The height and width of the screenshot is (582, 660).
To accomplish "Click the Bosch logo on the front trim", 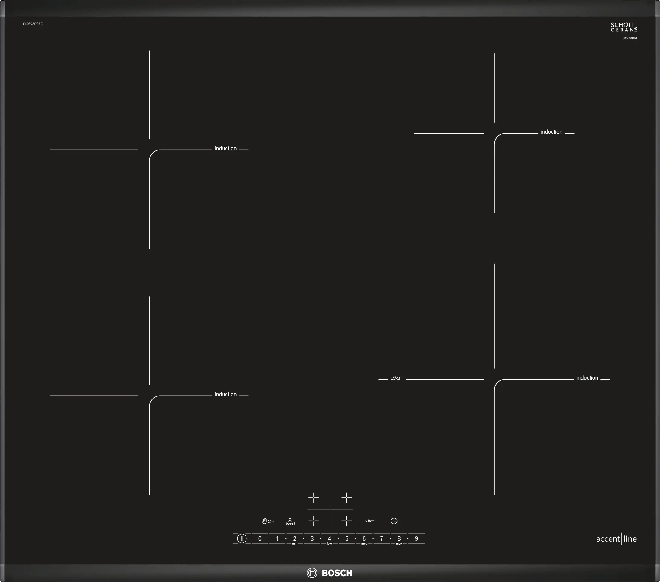I will [330, 573].
